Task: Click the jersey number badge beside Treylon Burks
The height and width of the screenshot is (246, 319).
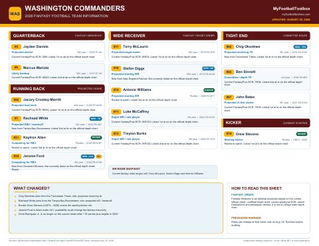Action: tap(116, 133)
